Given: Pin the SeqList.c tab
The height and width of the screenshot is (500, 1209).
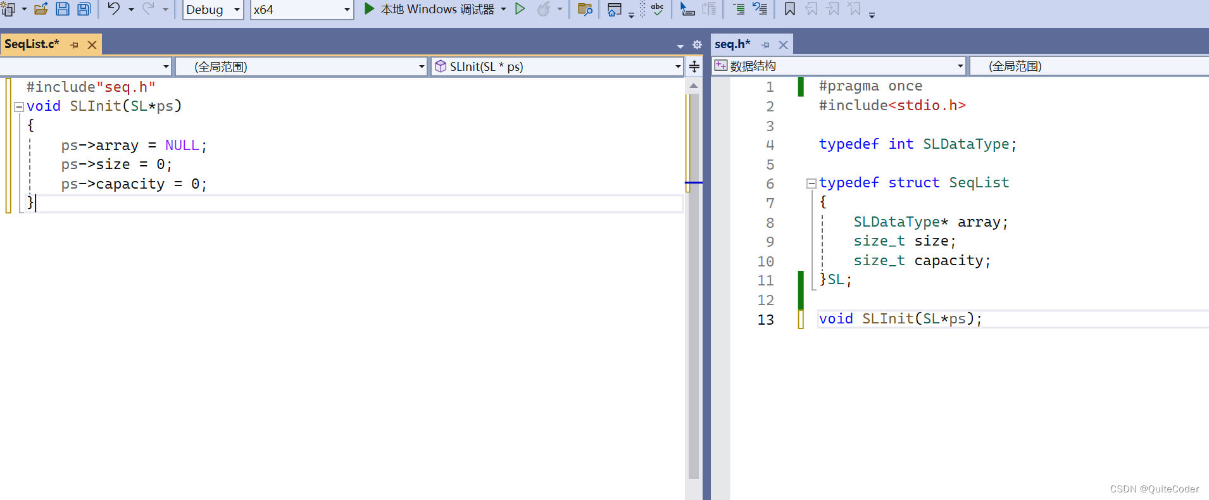Looking at the screenshot, I should pyautogui.click(x=75, y=45).
